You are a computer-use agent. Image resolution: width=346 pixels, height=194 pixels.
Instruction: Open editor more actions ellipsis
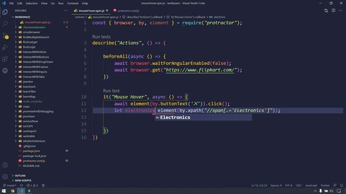[x=341, y=11]
